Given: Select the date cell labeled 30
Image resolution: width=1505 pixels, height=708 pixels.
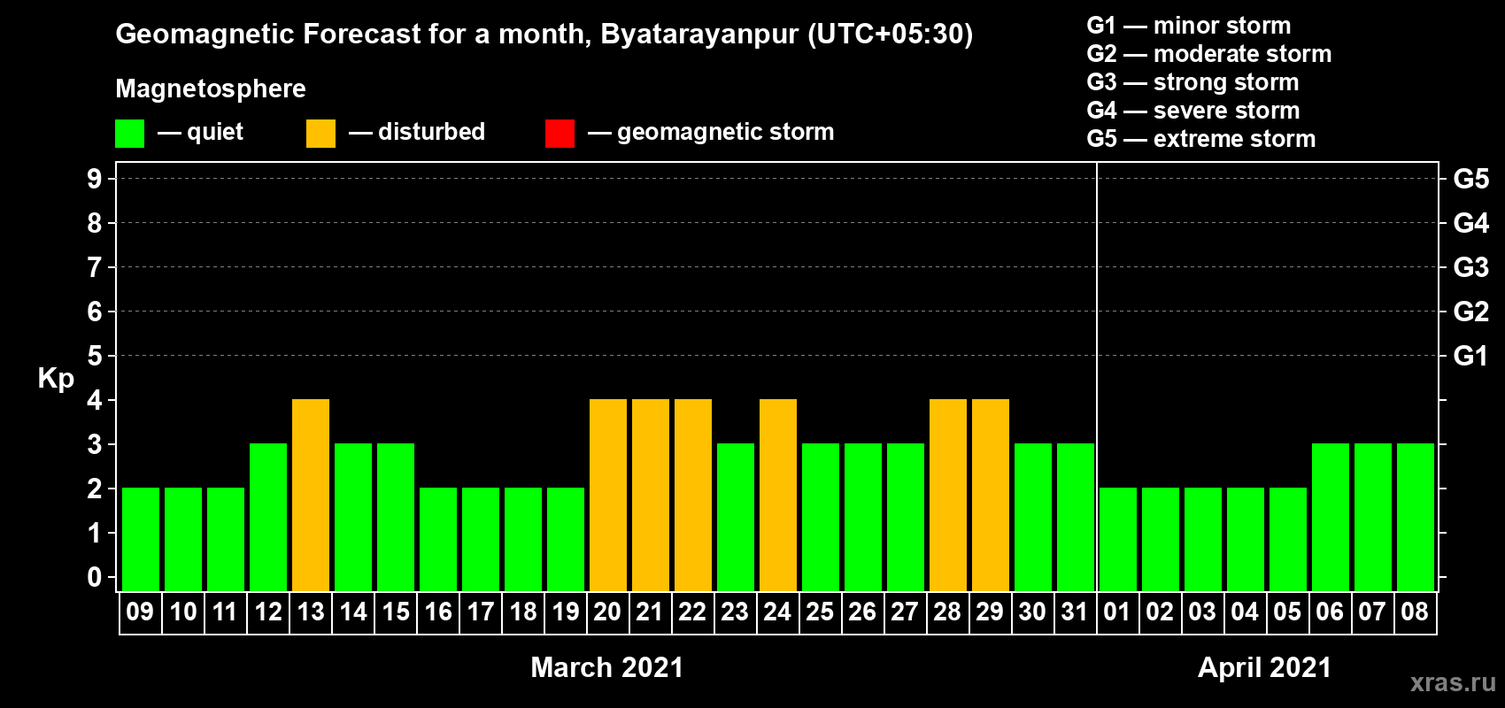Looking at the screenshot, I should (1033, 612).
